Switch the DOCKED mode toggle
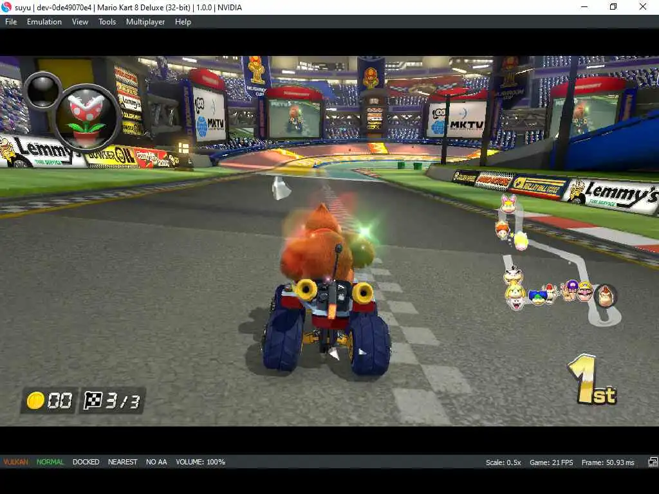 coord(86,462)
